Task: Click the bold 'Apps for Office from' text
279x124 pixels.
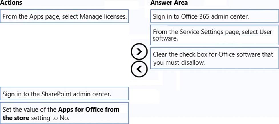Action: 89,109
